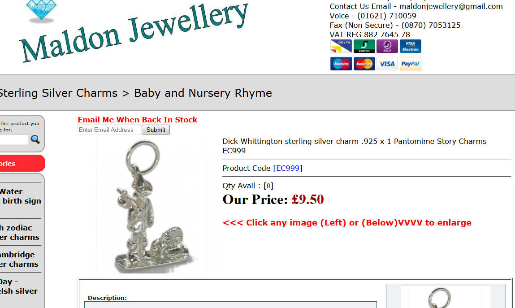Open the red categories sidebar tab
Image resolution: width=515 pixels, height=308 pixels.
point(22,163)
